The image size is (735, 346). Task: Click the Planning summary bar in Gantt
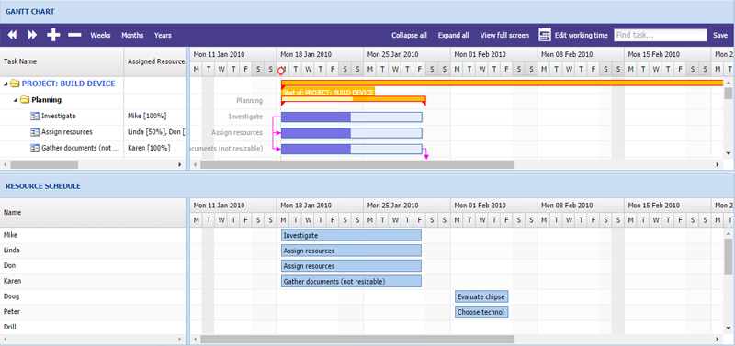point(354,99)
